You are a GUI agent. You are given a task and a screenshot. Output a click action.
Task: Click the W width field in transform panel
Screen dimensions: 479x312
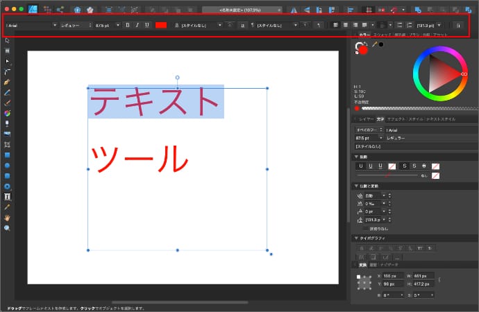click(x=423, y=275)
